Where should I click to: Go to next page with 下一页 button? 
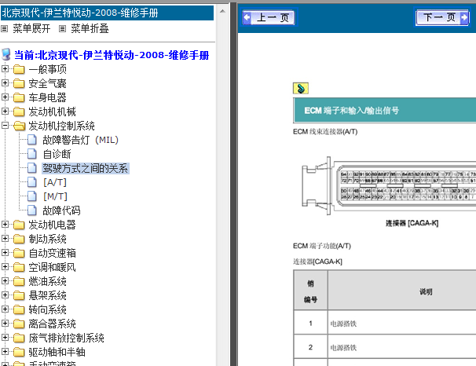coord(442,17)
